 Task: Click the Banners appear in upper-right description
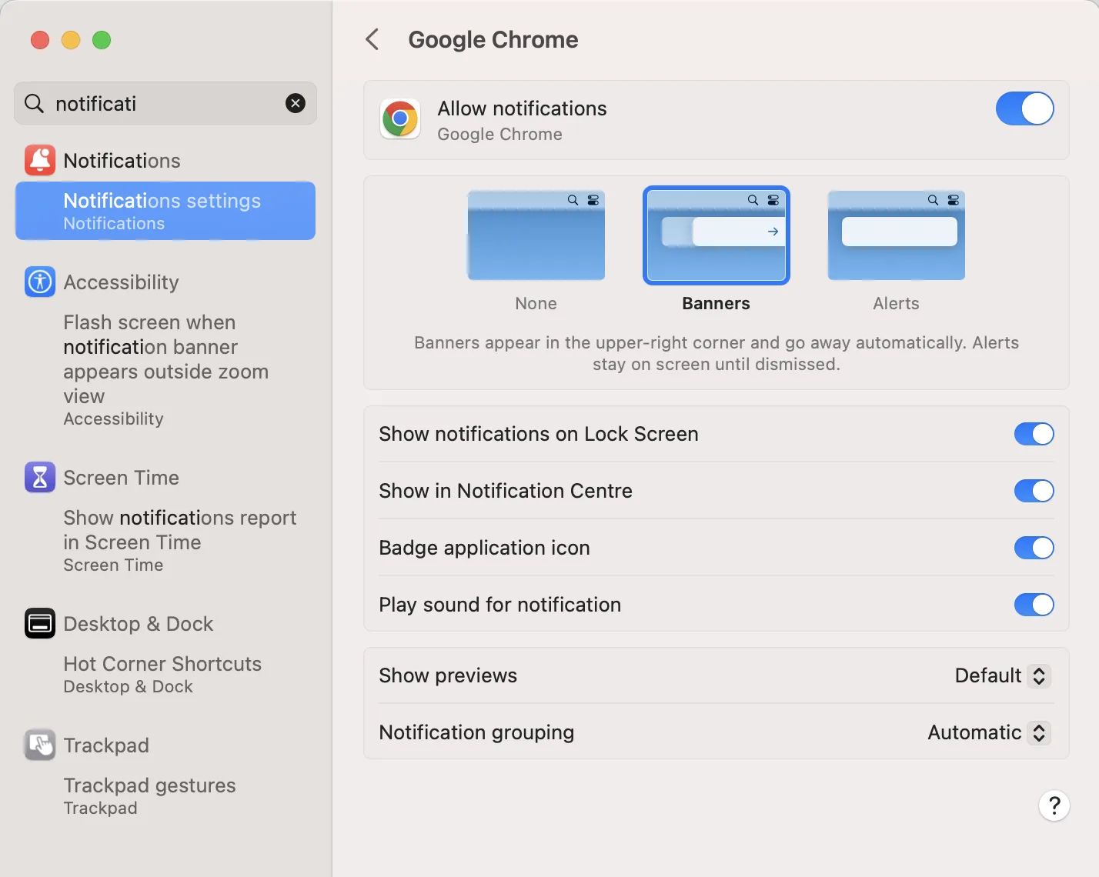717,353
